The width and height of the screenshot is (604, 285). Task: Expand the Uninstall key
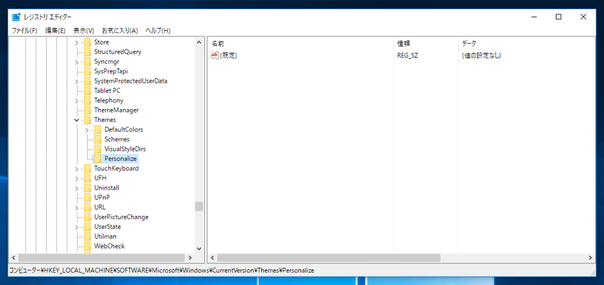pyautogui.click(x=77, y=188)
